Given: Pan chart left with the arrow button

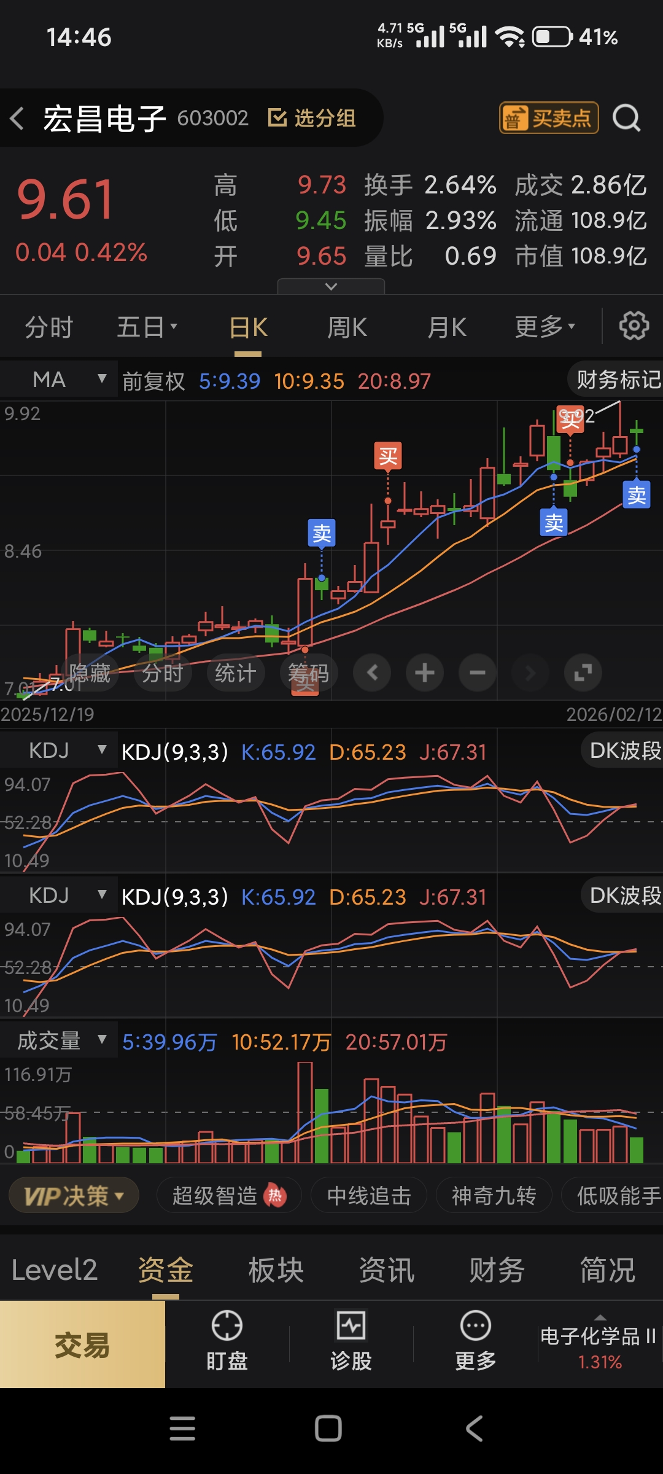Looking at the screenshot, I should (x=372, y=673).
